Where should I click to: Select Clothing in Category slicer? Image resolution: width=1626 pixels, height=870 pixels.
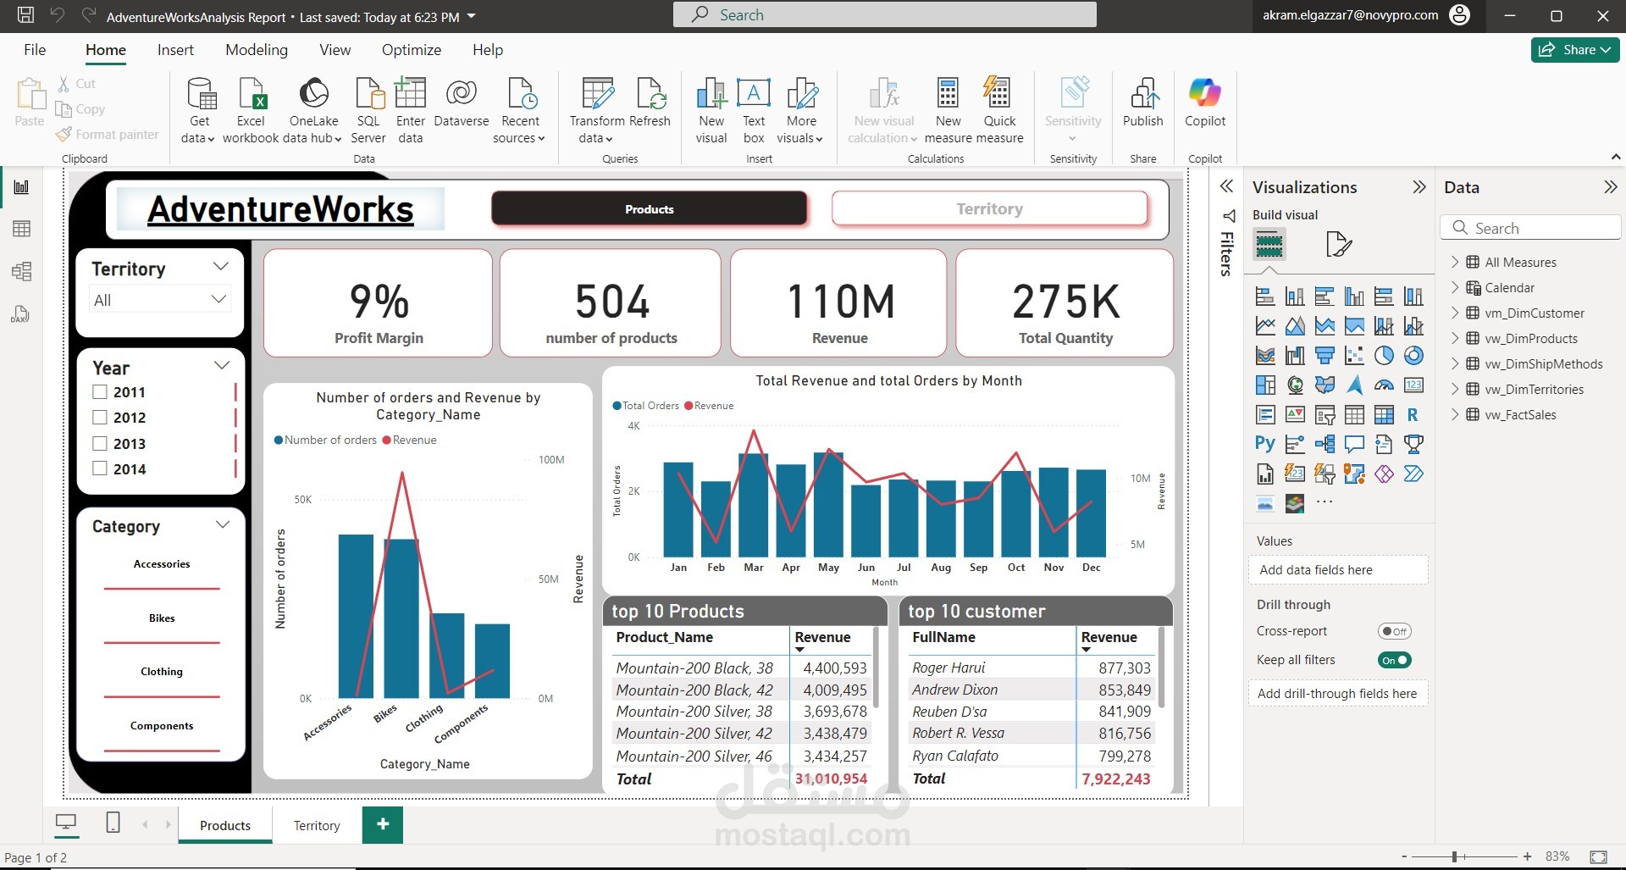coord(162,672)
